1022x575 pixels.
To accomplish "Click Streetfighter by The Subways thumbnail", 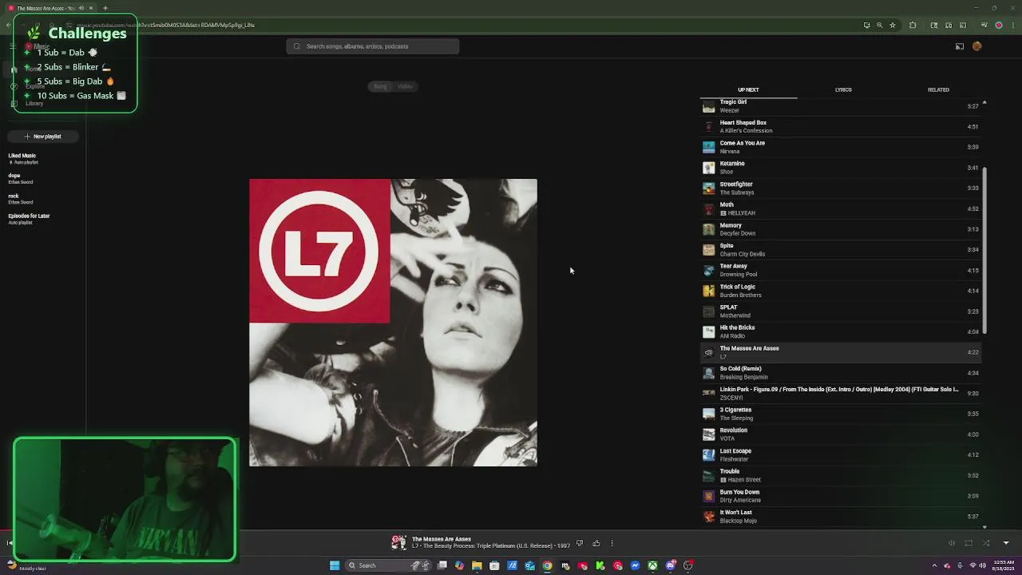I will 708,188.
